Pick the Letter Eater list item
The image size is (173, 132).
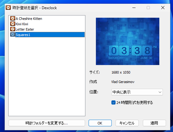tap(25, 29)
